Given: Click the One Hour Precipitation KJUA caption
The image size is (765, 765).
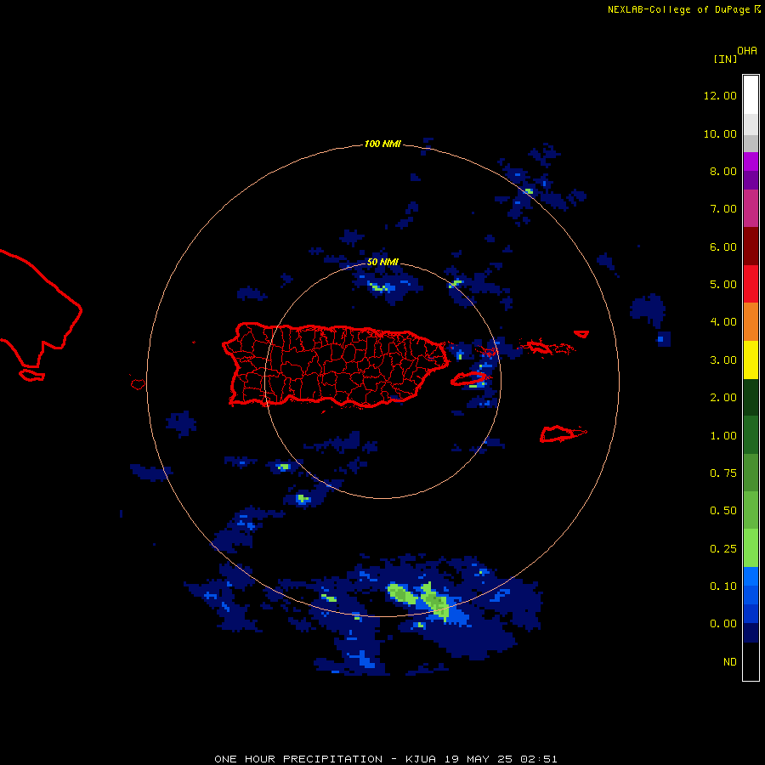Looking at the screenshot, I should pos(385,759).
